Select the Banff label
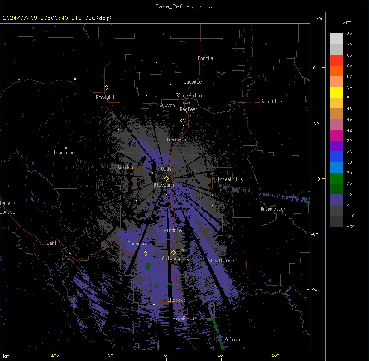This screenshot has height=361, width=369. 53,243
